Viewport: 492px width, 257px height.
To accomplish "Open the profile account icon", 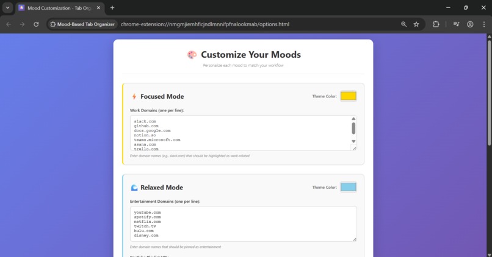I will [x=470, y=24].
